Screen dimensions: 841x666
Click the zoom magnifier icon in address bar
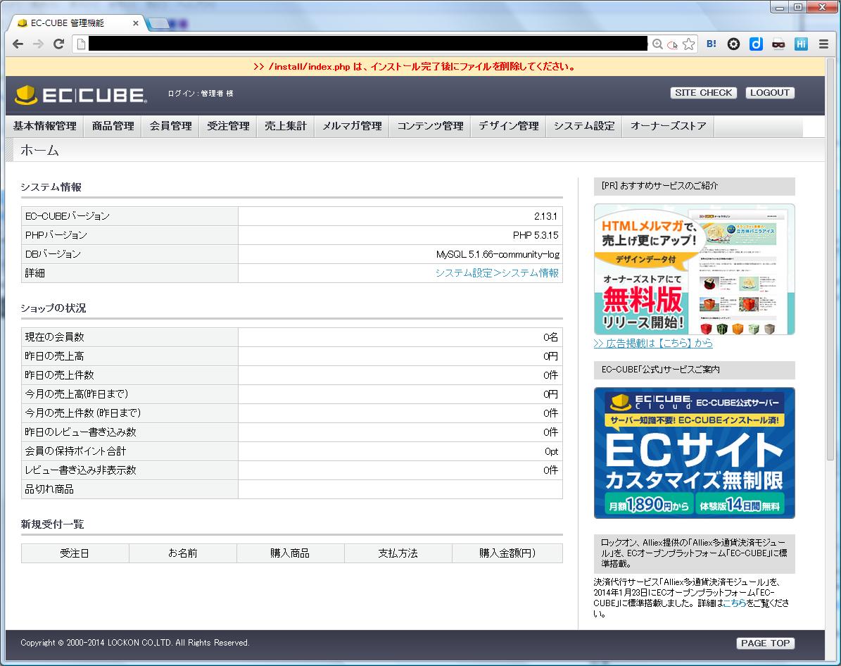tap(657, 44)
